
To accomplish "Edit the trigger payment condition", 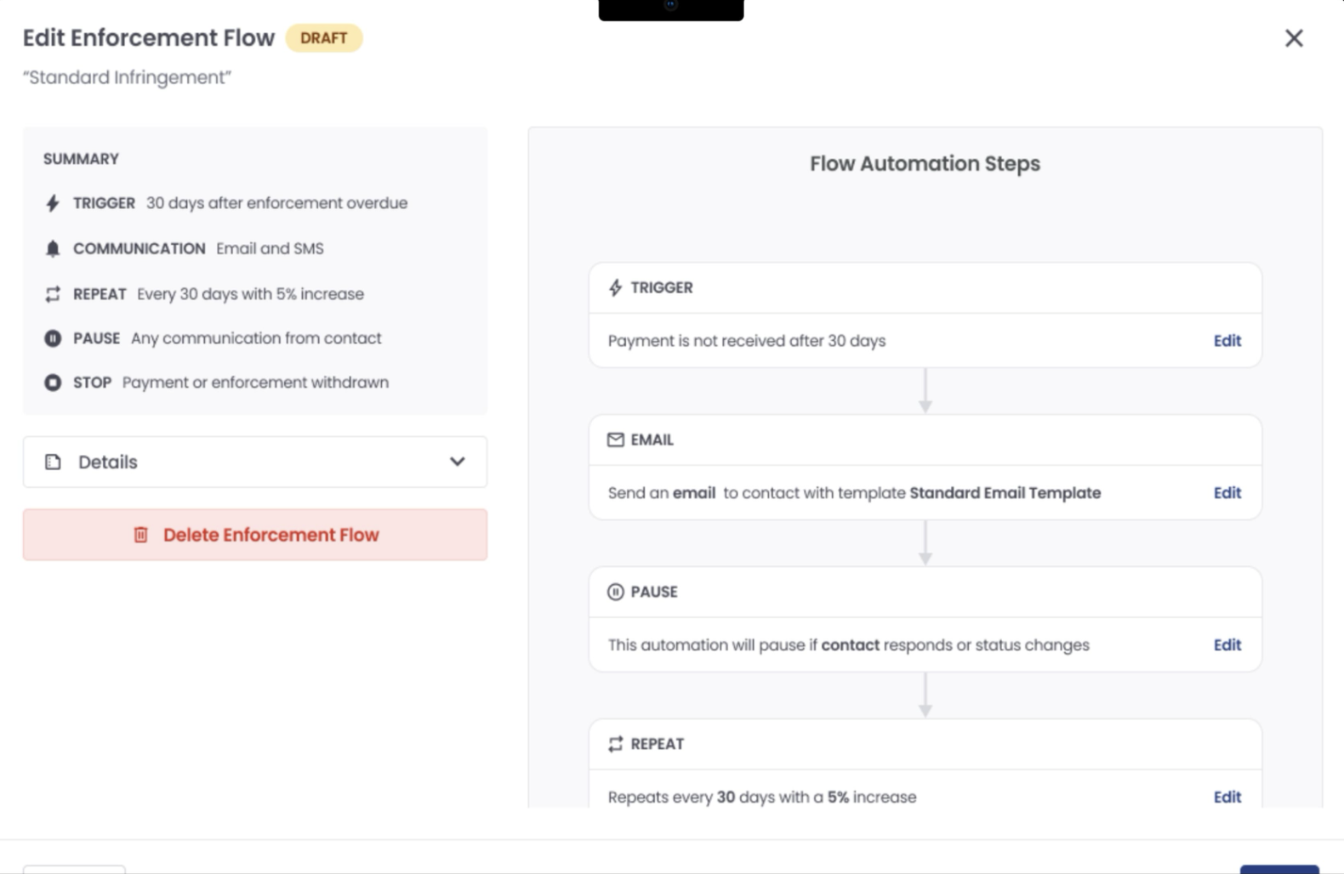I will (1227, 340).
